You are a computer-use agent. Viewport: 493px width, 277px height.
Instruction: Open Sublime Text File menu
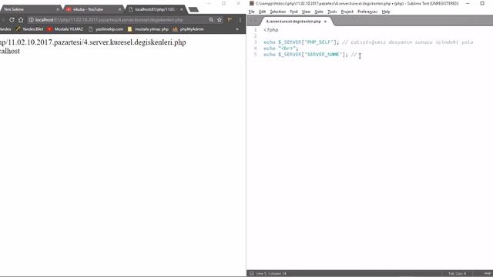[252, 12]
